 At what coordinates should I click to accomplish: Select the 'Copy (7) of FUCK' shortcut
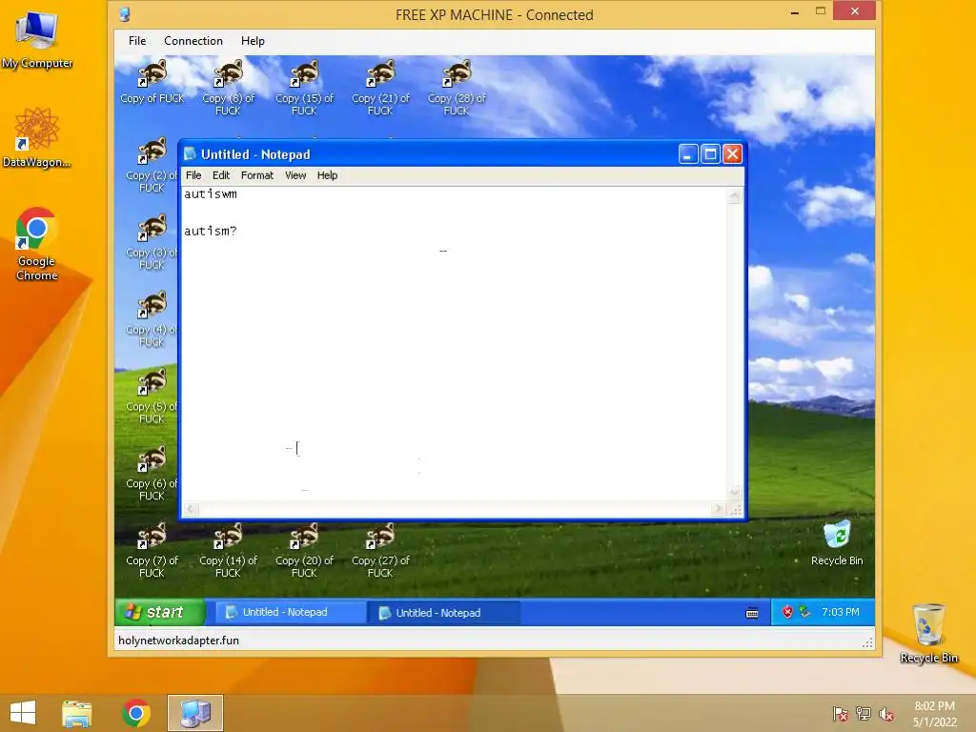click(152, 551)
